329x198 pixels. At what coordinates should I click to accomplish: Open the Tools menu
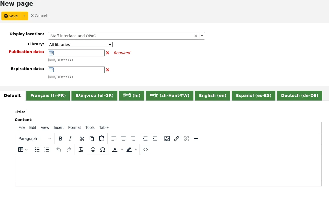tap(90, 127)
